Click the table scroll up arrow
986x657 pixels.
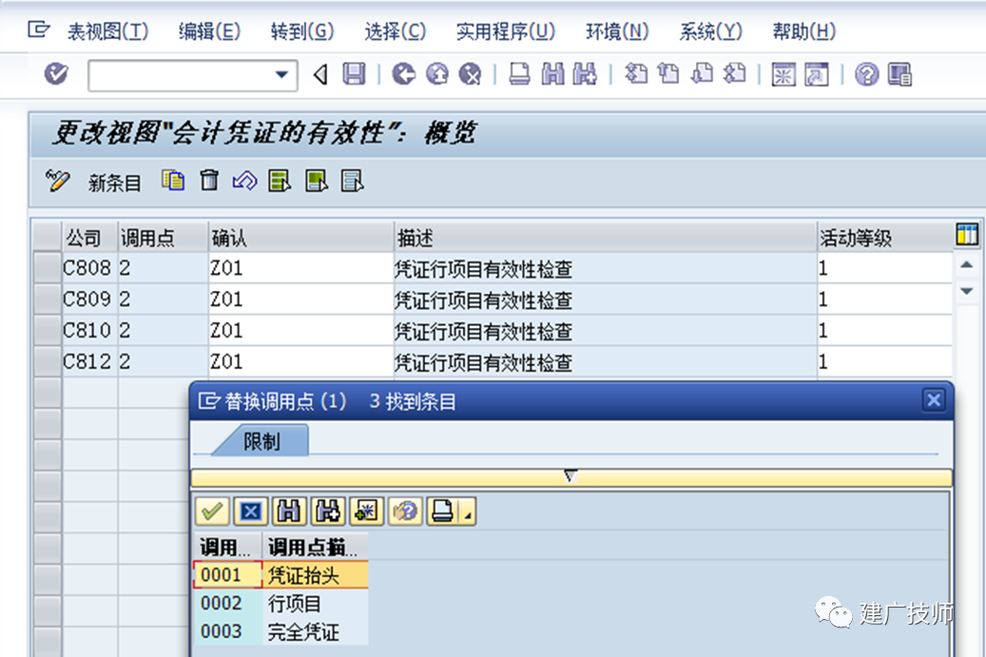(966, 265)
